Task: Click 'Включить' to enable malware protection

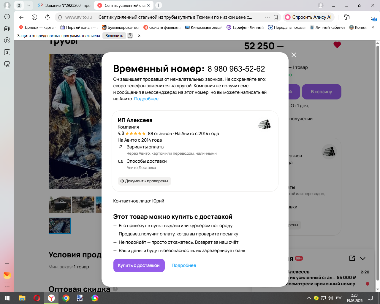Action: pos(114,36)
